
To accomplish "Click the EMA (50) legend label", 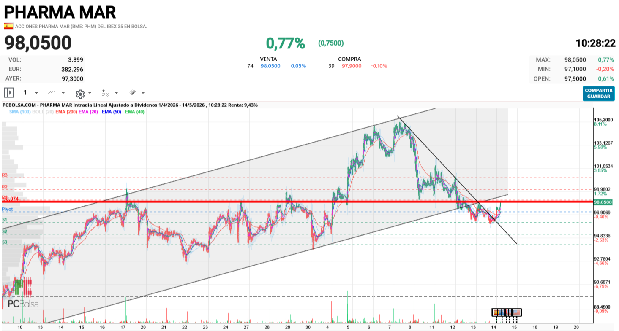I will pos(112,112).
